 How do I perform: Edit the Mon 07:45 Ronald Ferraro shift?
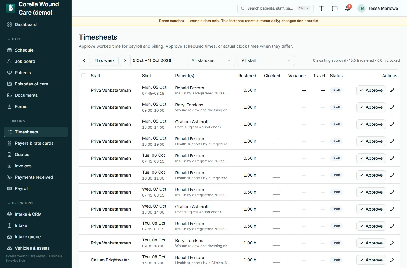392,90
